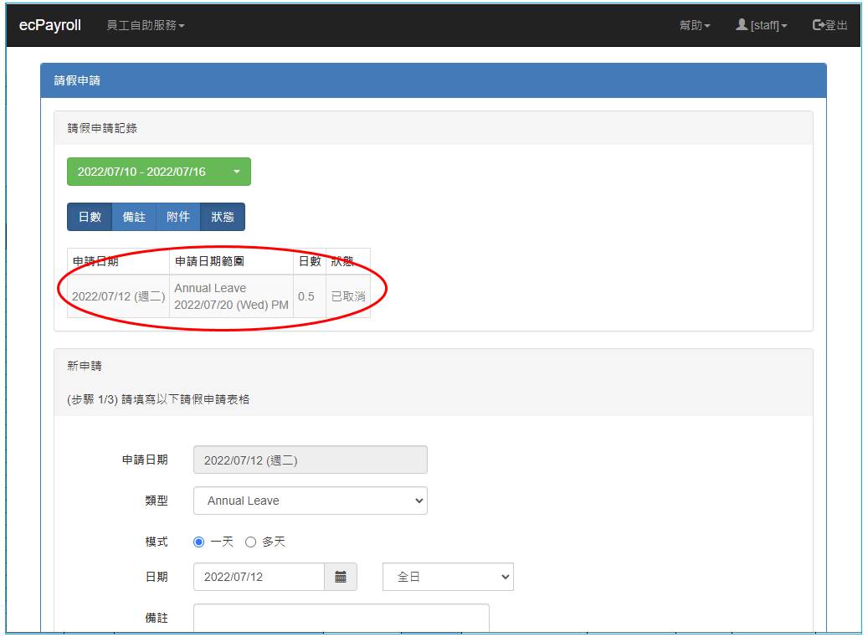Image resolution: width=868 pixels, height=637 pixels.
Task: Click the 已取消 status cell
Action: 348,296
